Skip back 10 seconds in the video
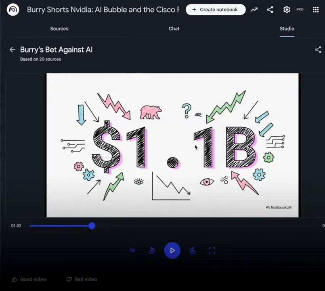The width and height of the screenshot is (325, 291). click(x=151, y=250)
